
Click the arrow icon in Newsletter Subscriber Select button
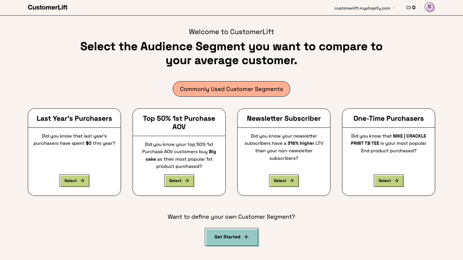point(292,181)
